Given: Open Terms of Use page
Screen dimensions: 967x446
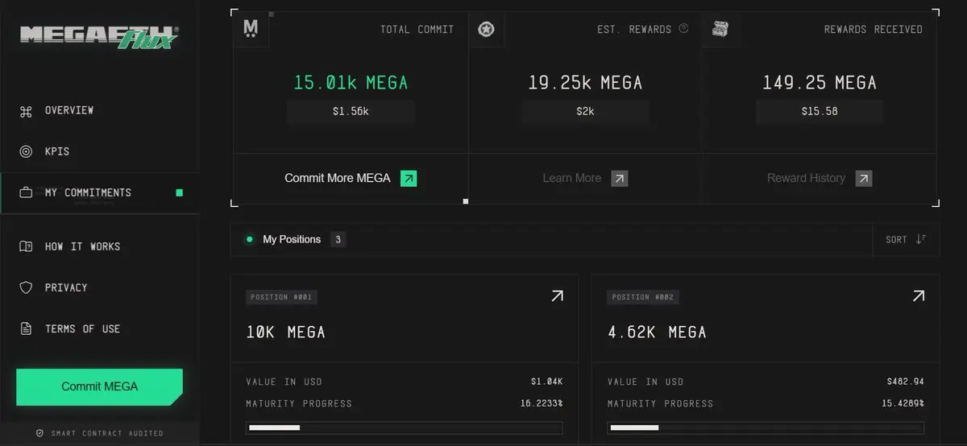Looking at the screenshot, I should click(x=82, y=328).
